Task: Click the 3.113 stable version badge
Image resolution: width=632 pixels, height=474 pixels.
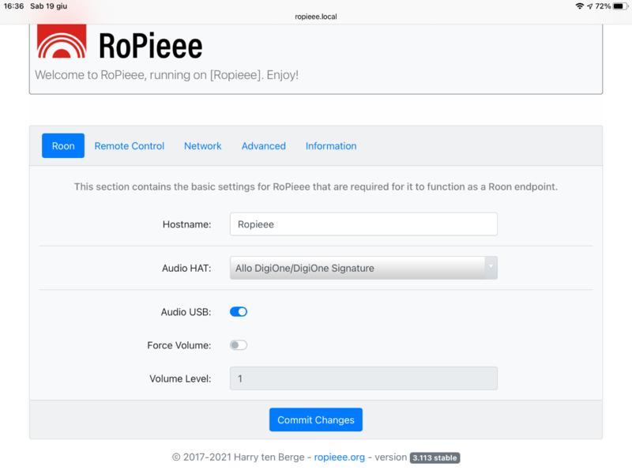Action: tap(434, 457)
